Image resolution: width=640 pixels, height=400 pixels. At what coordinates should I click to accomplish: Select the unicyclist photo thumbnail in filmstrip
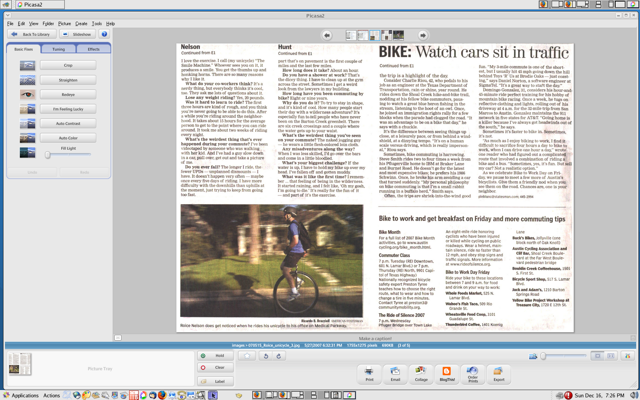(398, 35)
